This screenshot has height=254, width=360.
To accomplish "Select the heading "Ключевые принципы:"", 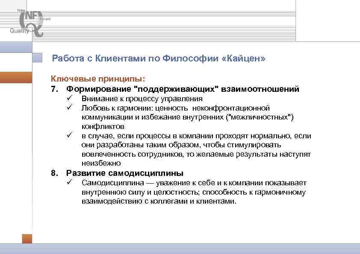I will (x=80, y=77).
